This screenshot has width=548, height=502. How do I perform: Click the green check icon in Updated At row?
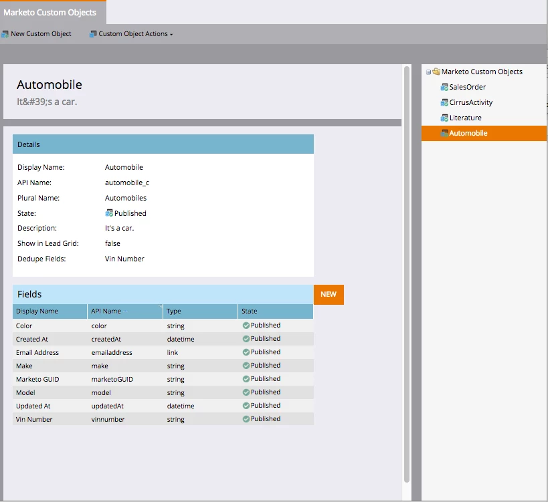click(246, 406)
